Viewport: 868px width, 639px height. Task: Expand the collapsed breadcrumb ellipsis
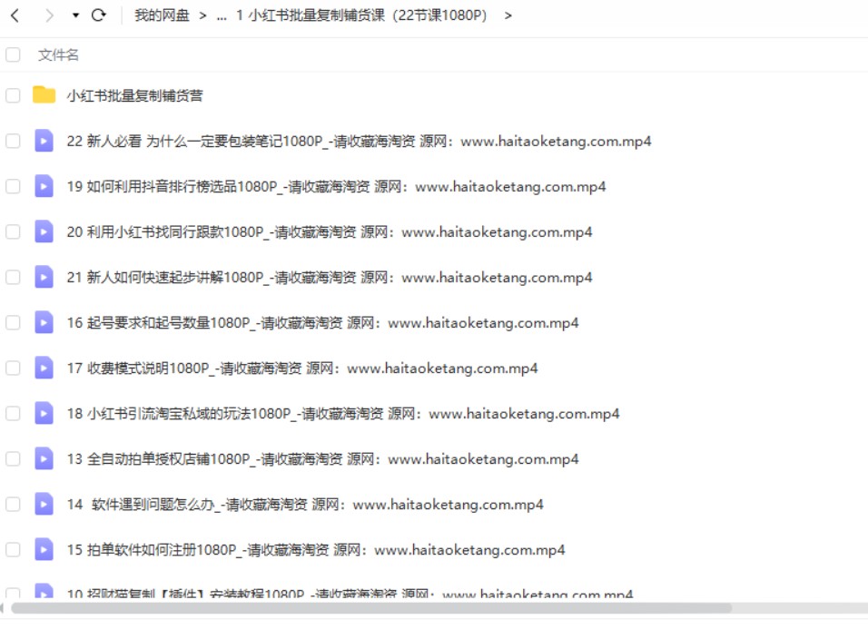[222, 16]
